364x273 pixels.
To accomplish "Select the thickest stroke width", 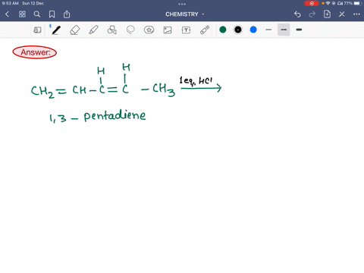I will [x=299, y=30].
